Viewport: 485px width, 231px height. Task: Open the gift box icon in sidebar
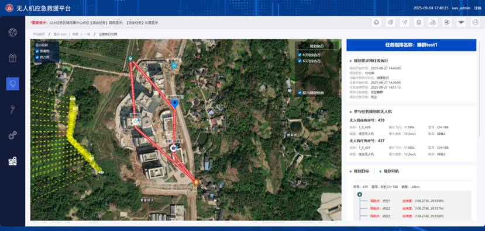(x=13, y=58)
